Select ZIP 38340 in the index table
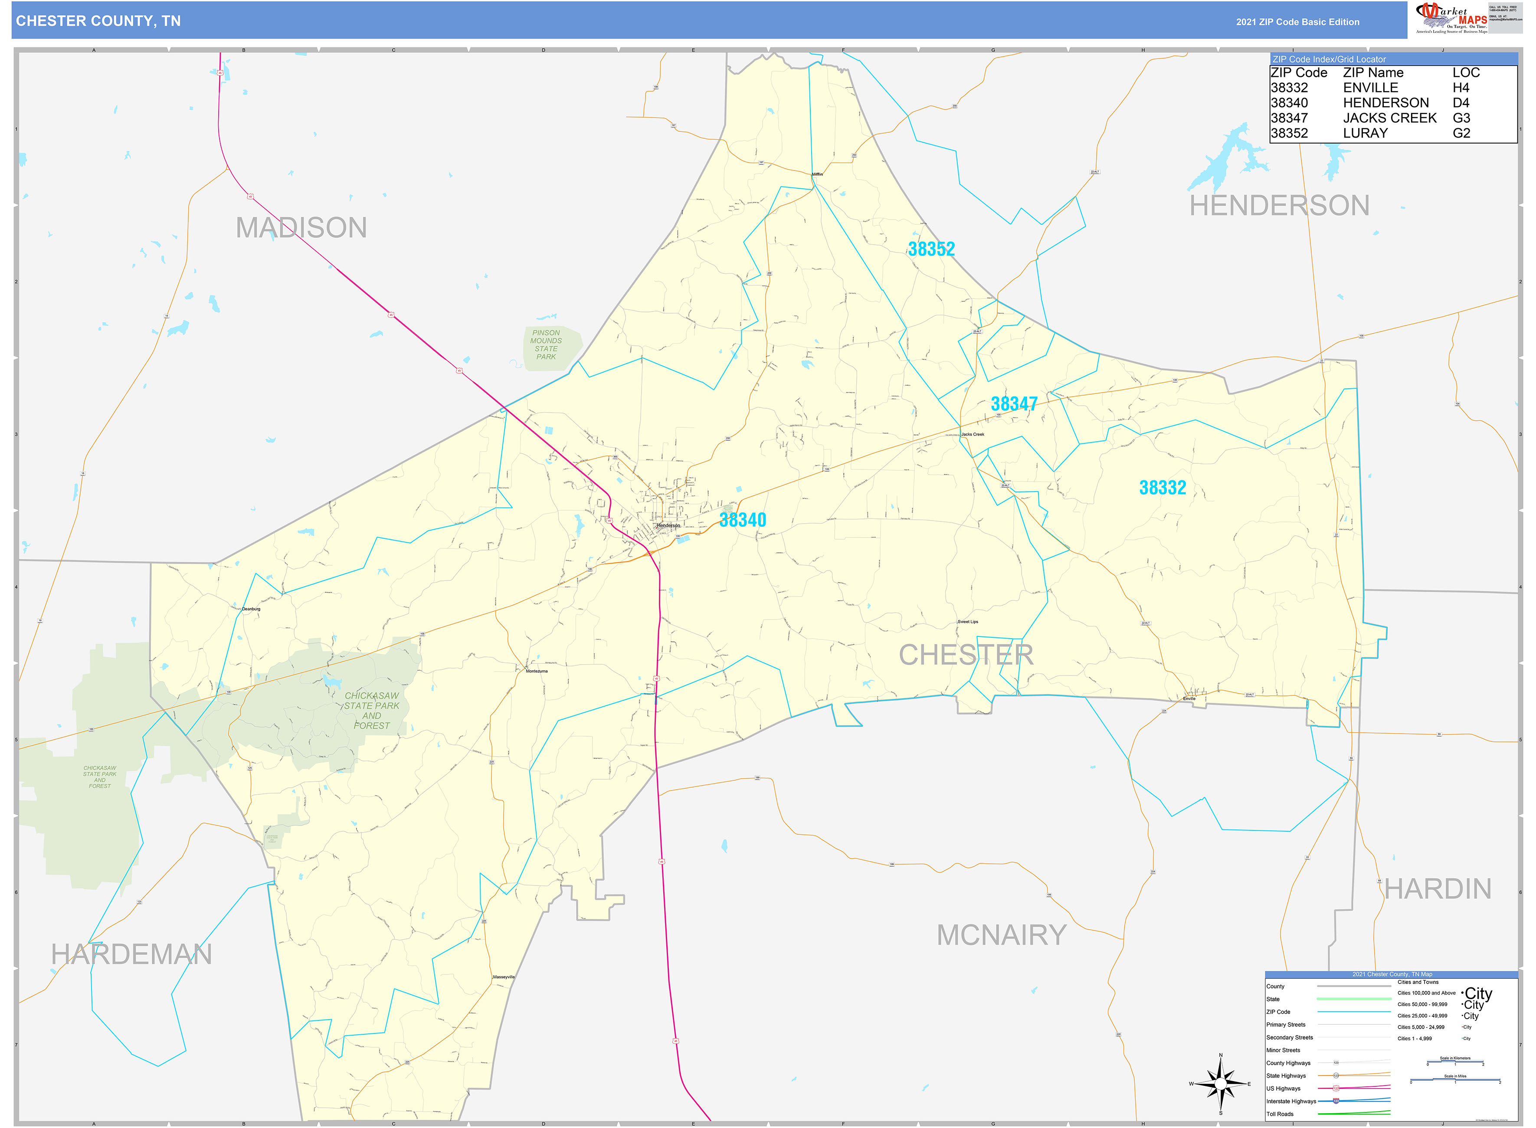1536x1128 pixels. 1289,103
